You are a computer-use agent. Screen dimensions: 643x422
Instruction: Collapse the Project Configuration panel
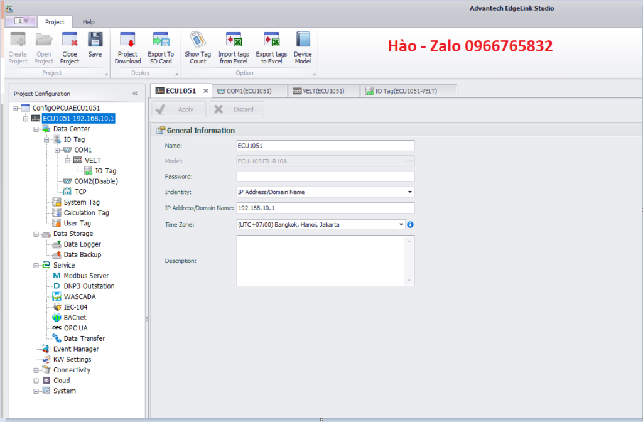(x=135, y=94)
